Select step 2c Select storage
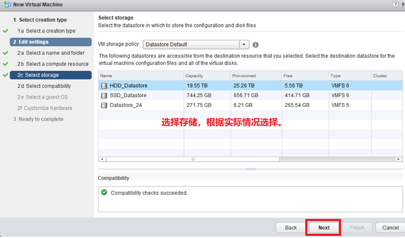 50,75
